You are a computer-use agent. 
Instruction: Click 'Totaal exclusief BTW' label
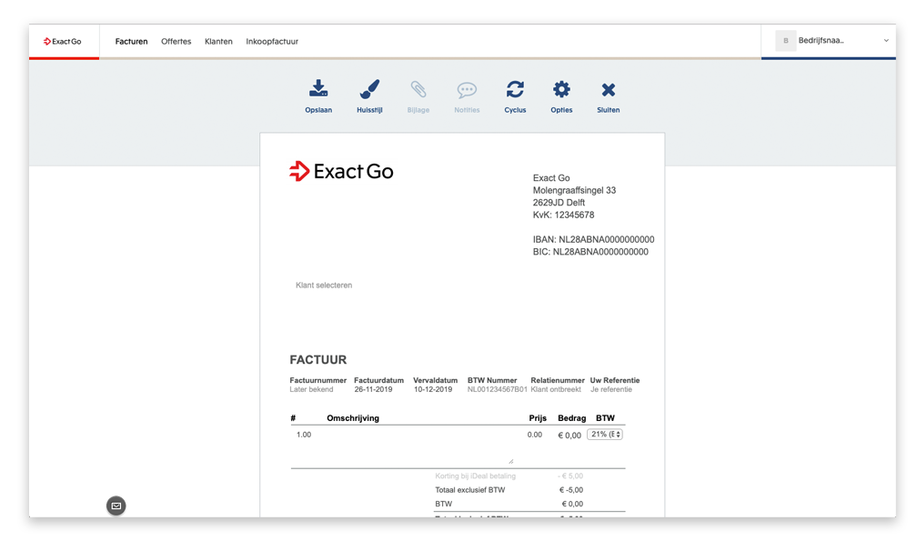click(x=469, y=490)
